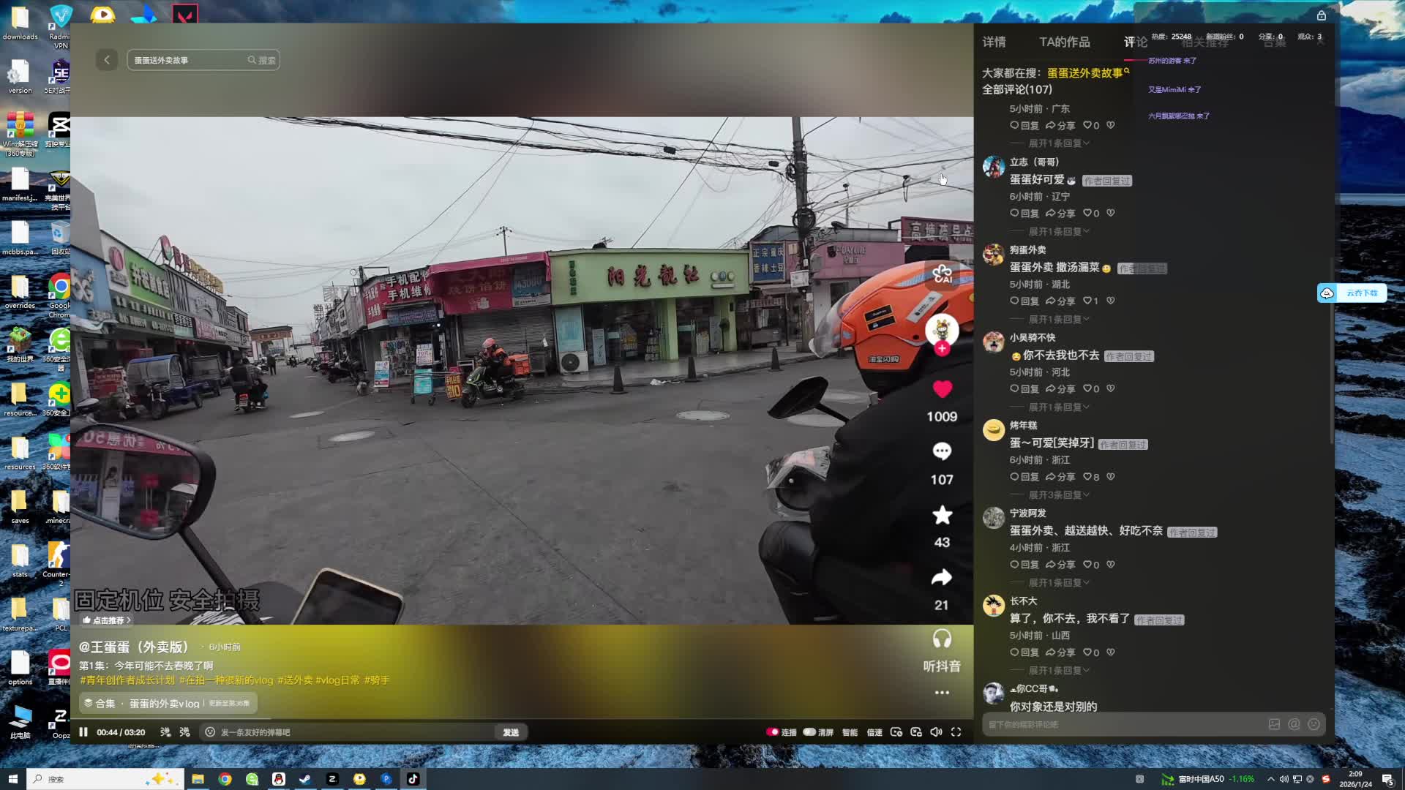Go back with the arrow button
The width and height of the screenshot is (1405, 790).
click(x=107, y=60)
